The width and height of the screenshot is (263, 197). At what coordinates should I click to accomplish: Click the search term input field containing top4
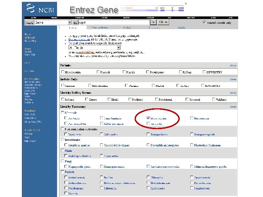(114, 23)
